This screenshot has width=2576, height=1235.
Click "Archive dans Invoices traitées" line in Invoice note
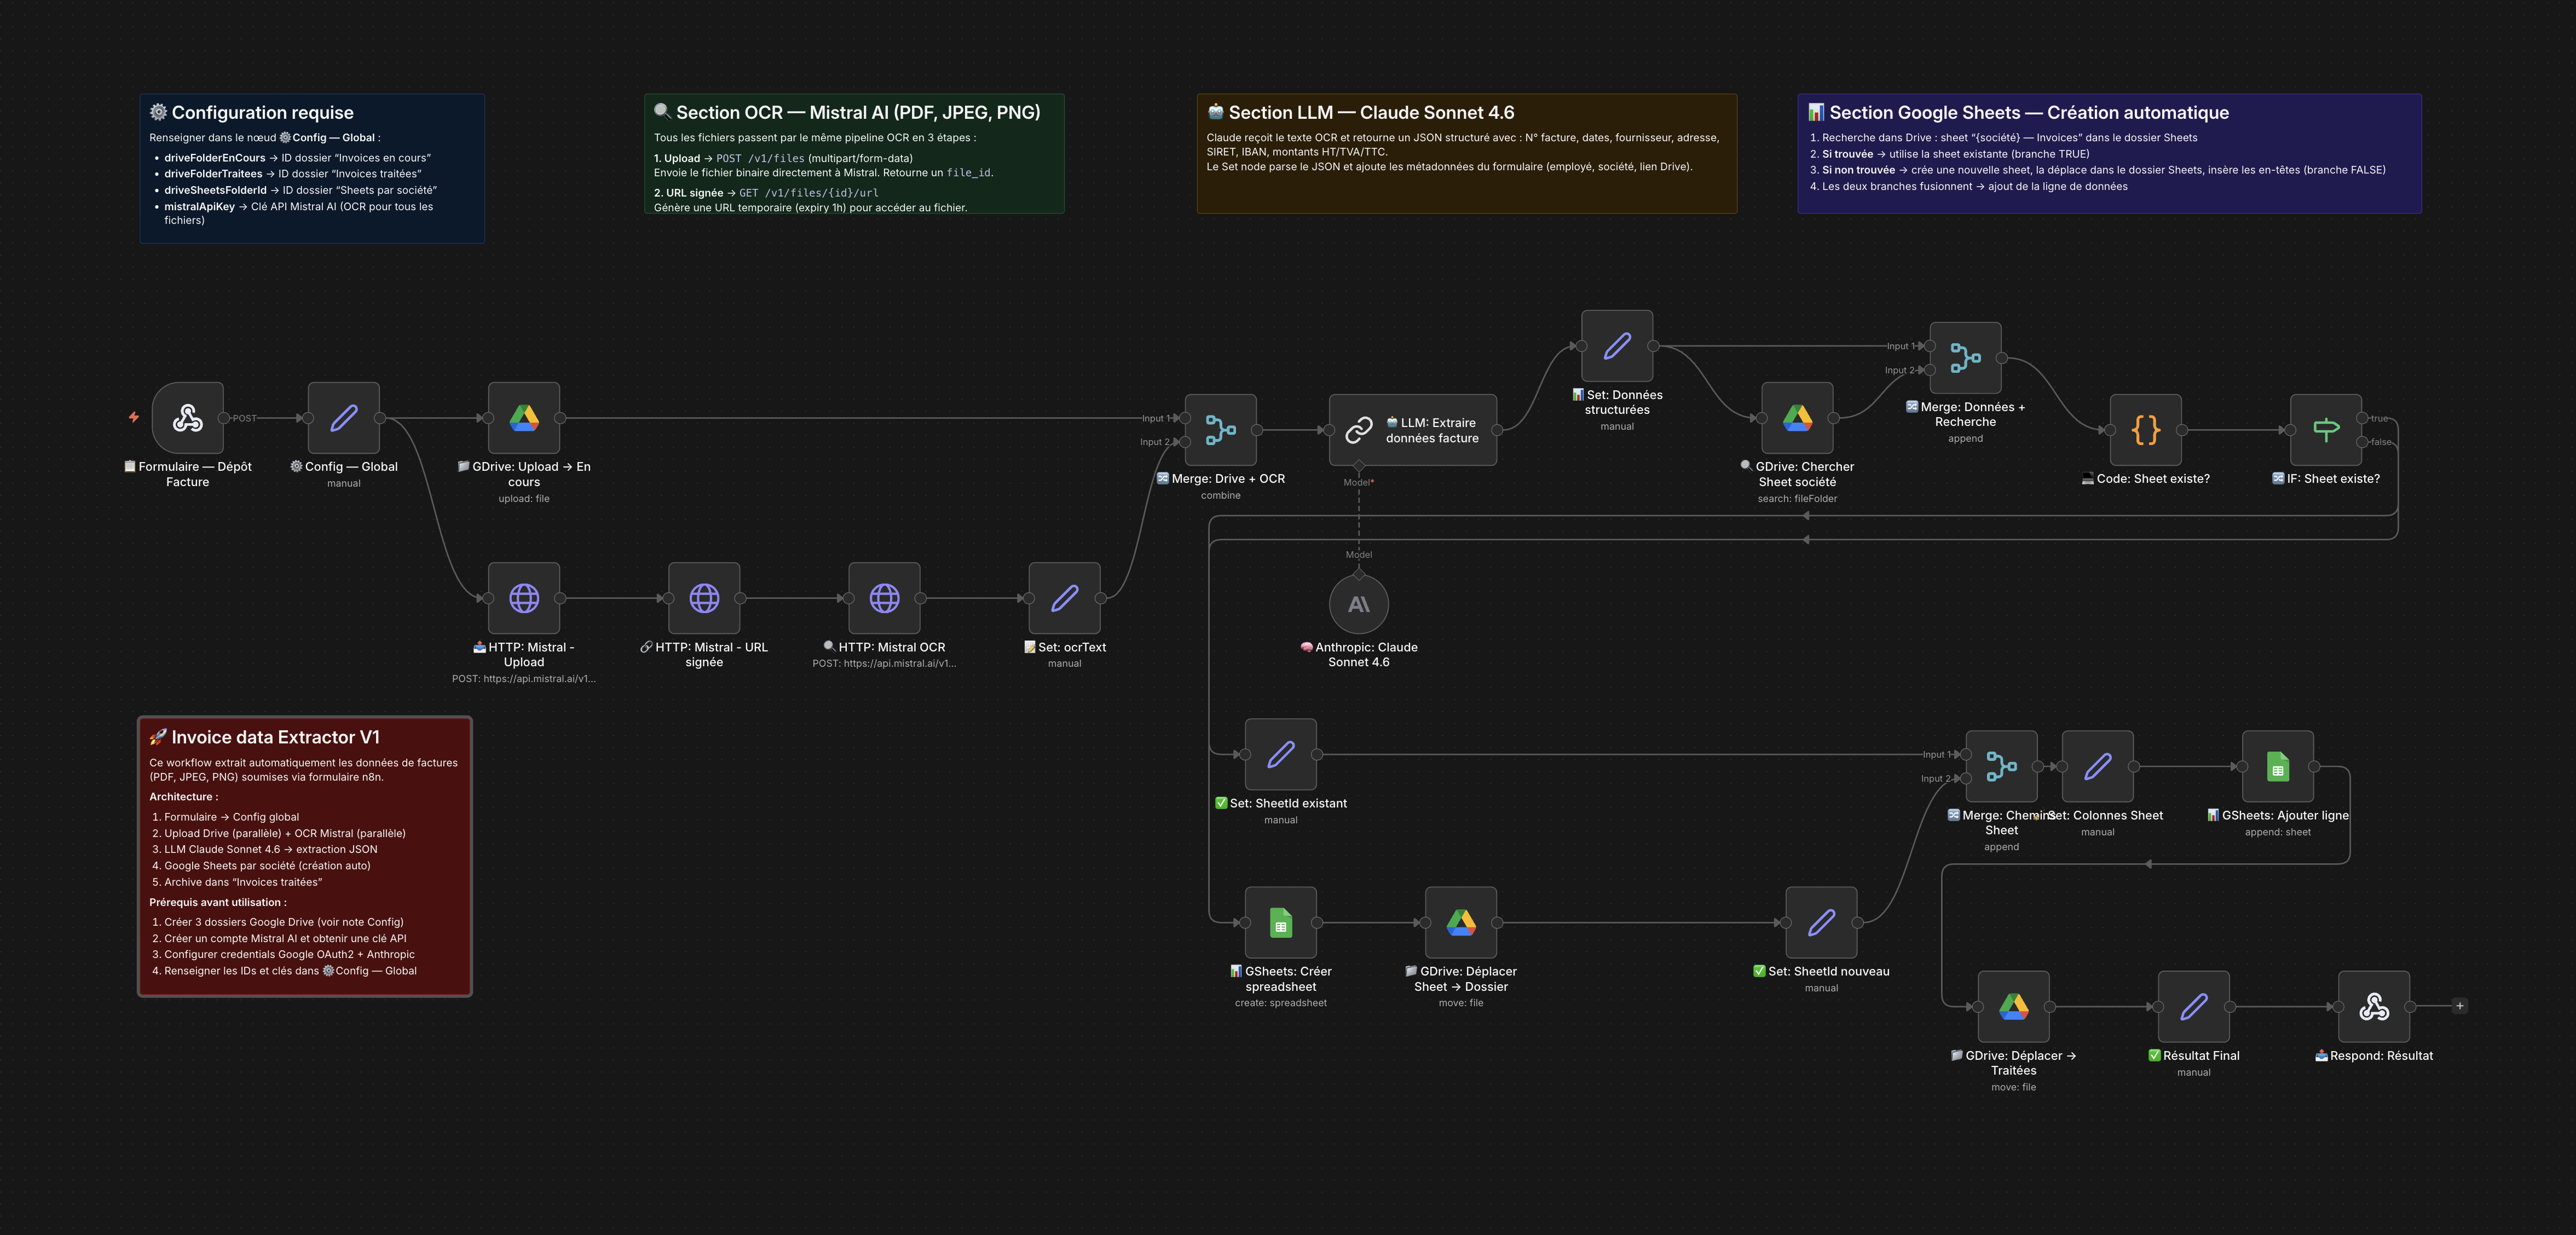coord(243,882)
